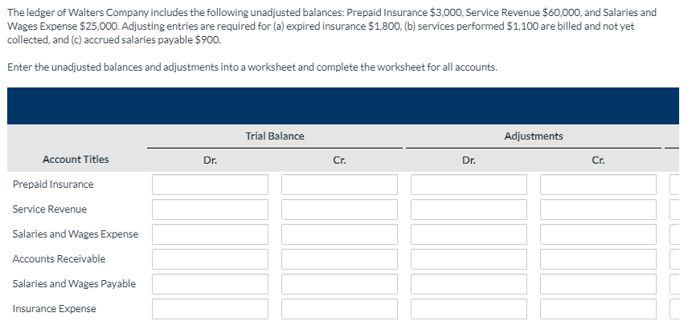The width and height of the screenshot is (692, 325).
Task: Click Prepaid Insurance Adjustments credit field
Action: 598,185
